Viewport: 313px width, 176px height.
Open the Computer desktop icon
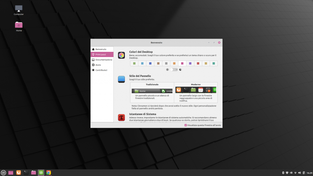click(x=19, y=10)
